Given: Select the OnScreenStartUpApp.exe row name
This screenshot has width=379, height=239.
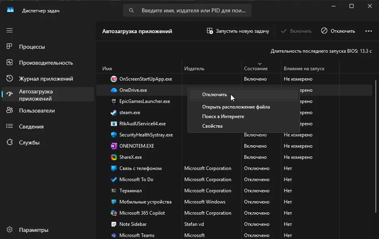Looking at the screenshot, I should 146,79.
